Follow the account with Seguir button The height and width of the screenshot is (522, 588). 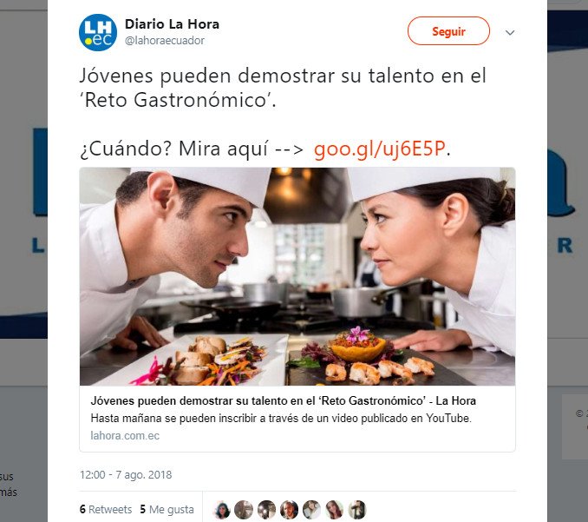pyautogui.click(x=448, y=31)
